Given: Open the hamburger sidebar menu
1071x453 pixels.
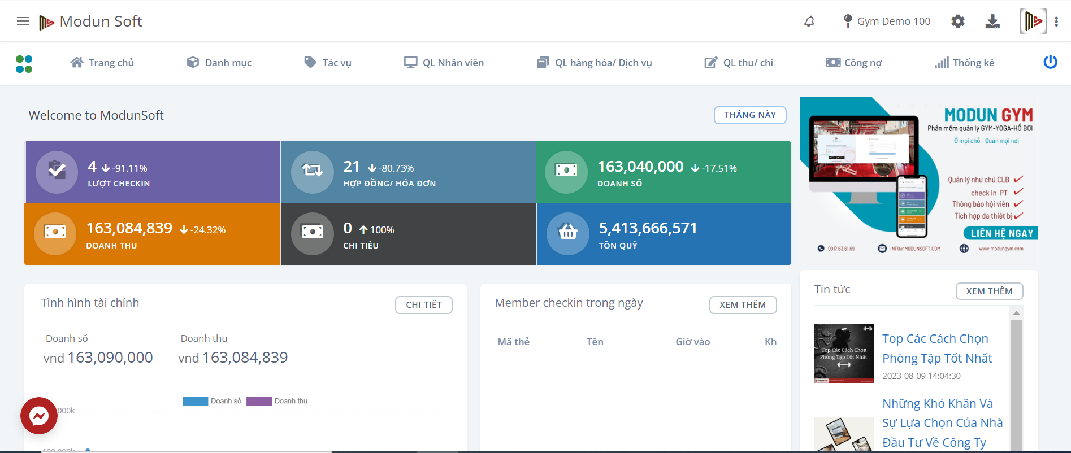Looking at the screenshot, I should coord(23,21).
